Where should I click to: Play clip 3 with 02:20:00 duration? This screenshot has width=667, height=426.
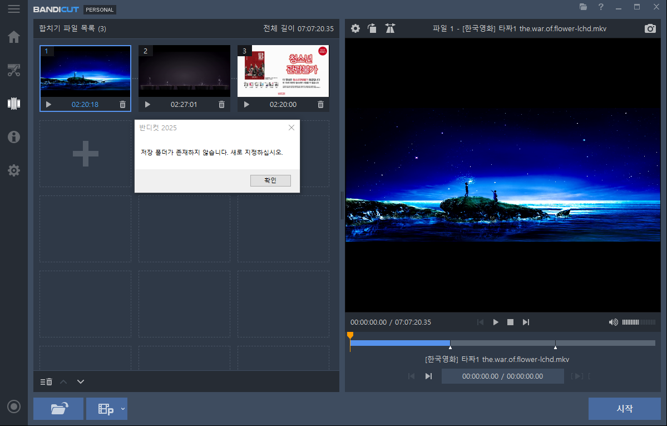(247, 104)
